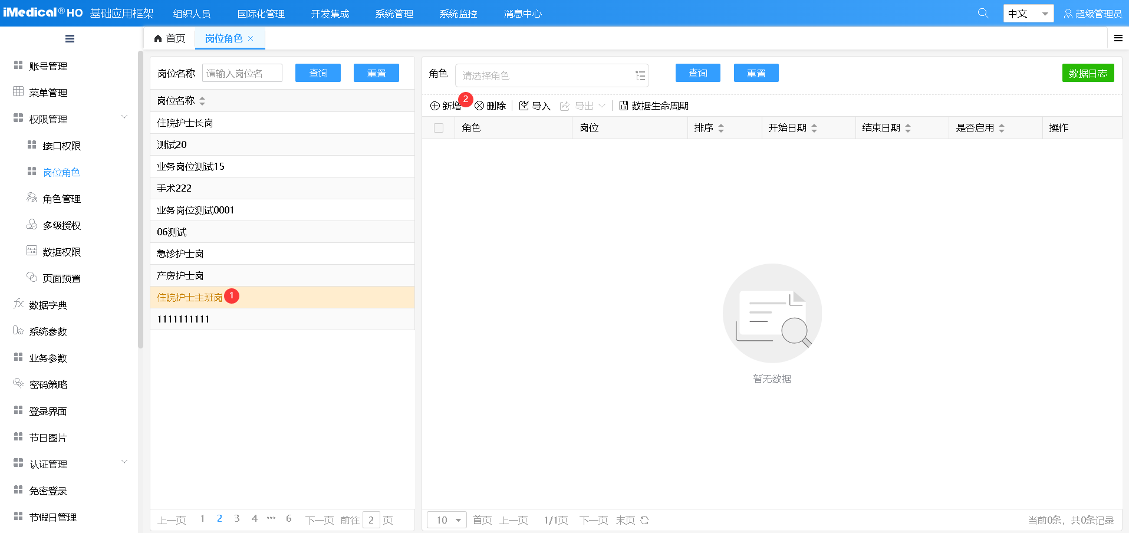Viewport: 1129px width, 533px height.
Task: Click the refresh icon in right pagination
Action: (644, 520)
